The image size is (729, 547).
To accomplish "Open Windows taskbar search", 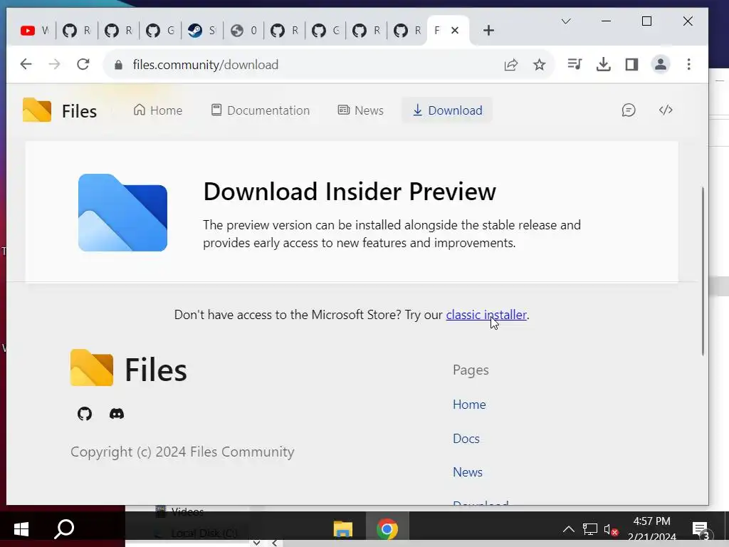I will point(64,529).
